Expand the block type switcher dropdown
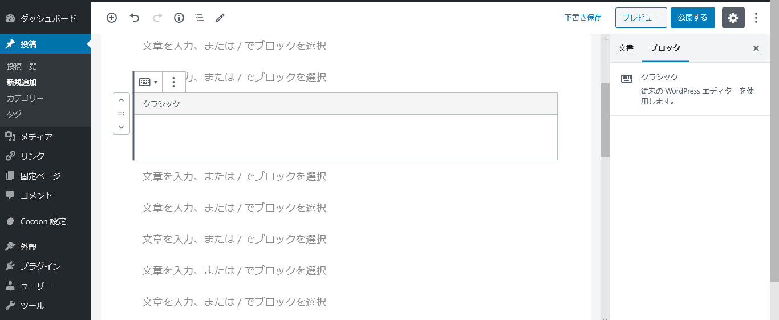Viewport: 779px width, 320px height. (x=148, y=82)
